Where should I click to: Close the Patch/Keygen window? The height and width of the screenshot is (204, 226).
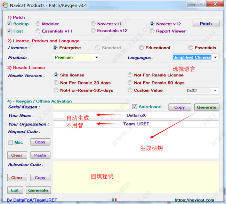click(x=215, y=4)
